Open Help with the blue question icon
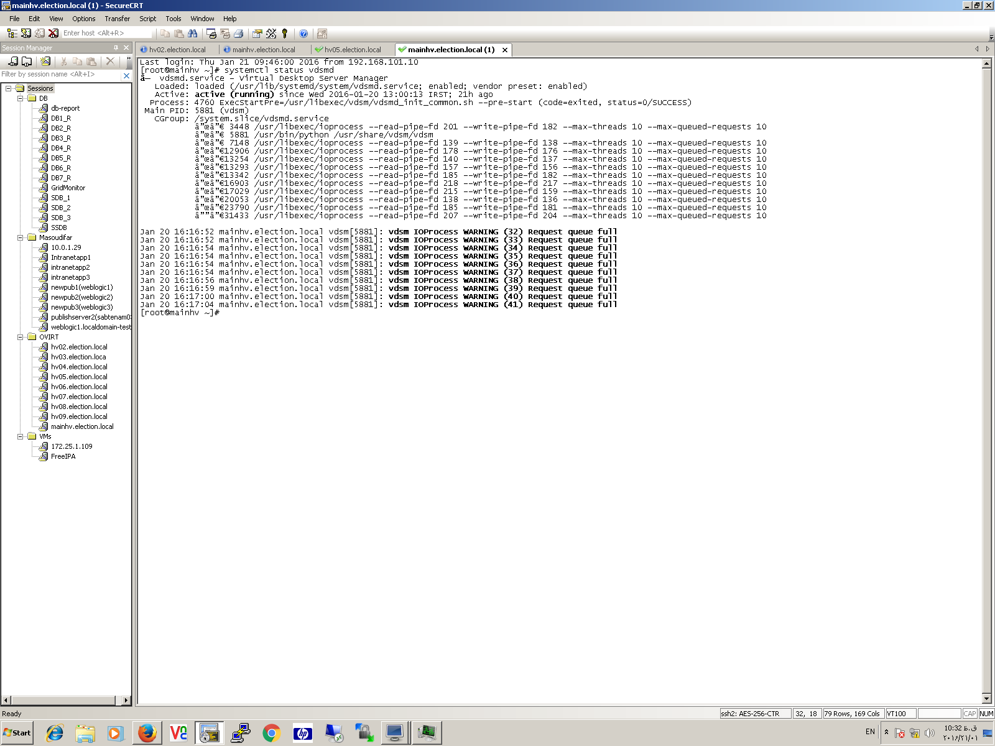This screenshot has width=995, height=746. click(x=303, y=34)
